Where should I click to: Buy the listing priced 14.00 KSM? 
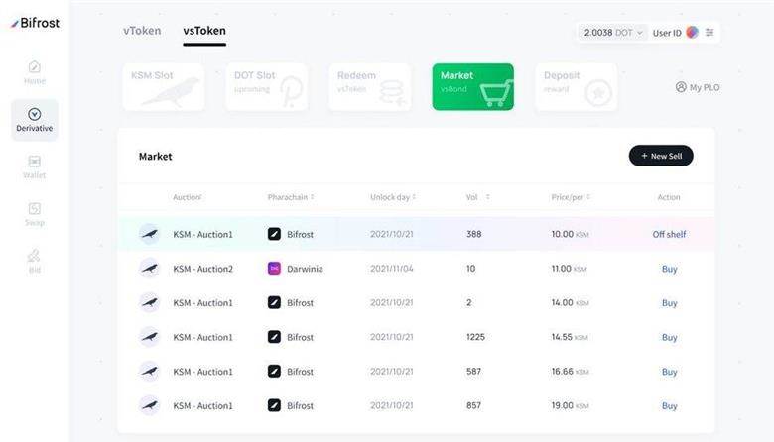670,303
